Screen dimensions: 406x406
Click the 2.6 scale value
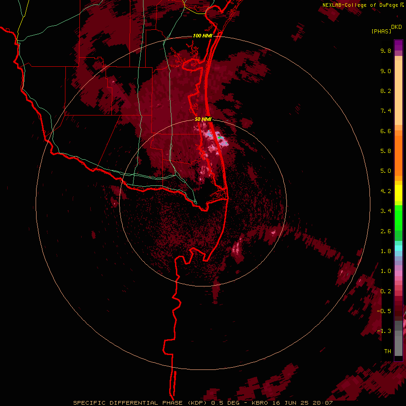(x=386, y=231)
